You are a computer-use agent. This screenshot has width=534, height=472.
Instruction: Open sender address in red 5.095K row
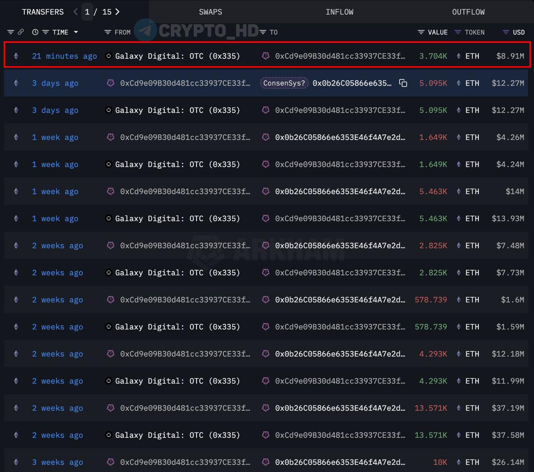(185, 83)
